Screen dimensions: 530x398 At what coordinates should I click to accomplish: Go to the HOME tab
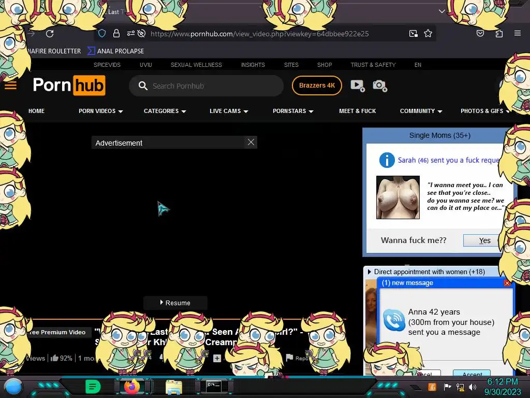pyautogui.click(x=37, y=111)
